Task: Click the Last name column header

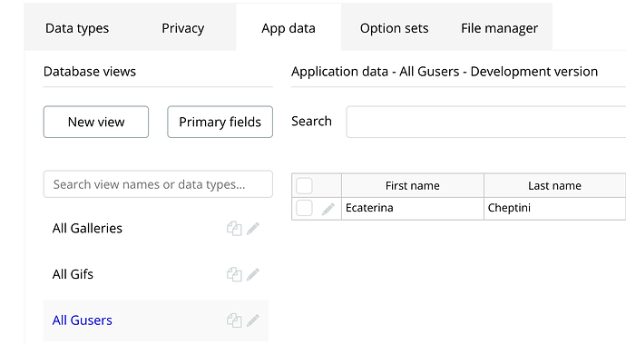Action: pos(554,186)
